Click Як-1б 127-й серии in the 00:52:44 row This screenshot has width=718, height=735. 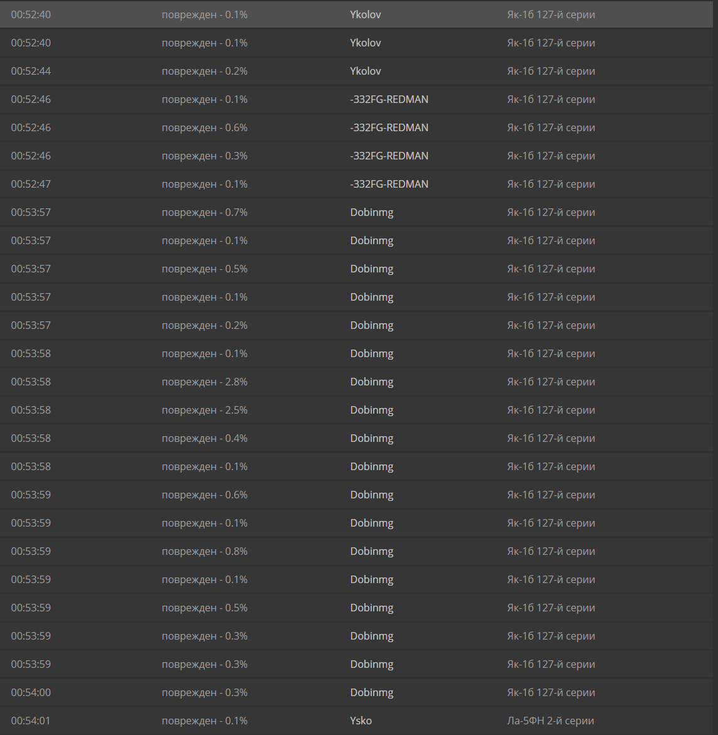551,71
